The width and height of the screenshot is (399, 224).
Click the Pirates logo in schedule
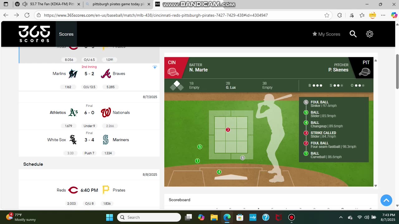[x=106, y=190]
